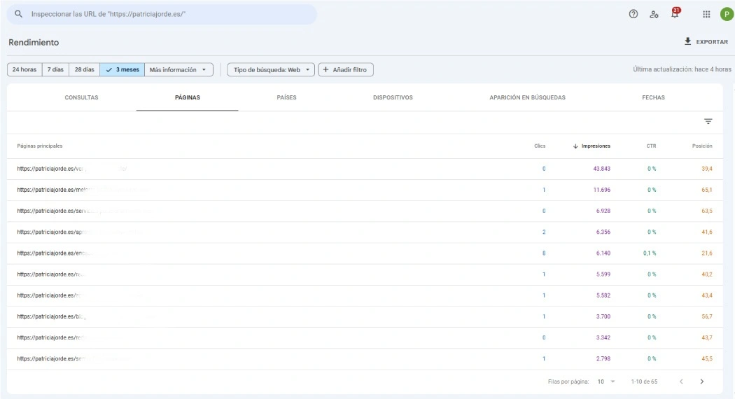
Task: Open the help question mark icon
Action: [633, 14]
